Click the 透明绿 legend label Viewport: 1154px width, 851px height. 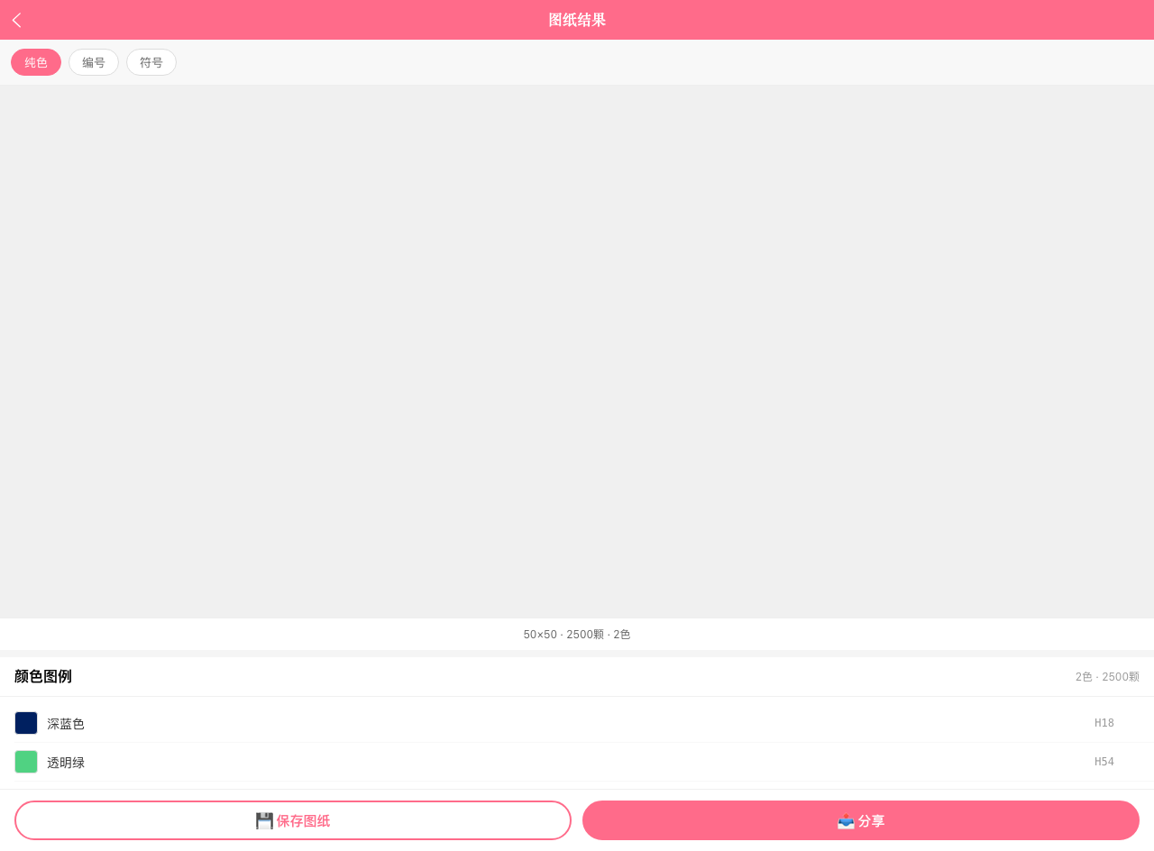(66, 763)
